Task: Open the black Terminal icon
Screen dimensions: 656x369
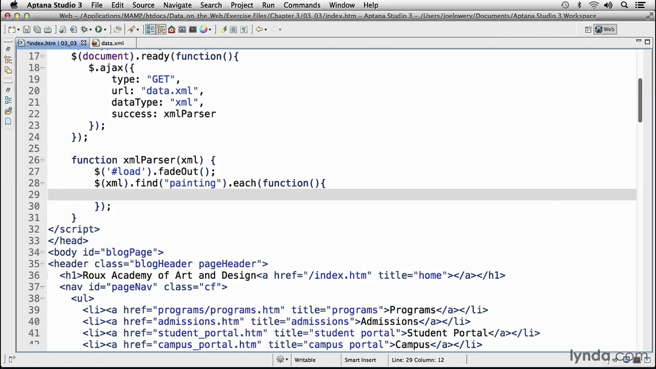Action: coord(193,30)
